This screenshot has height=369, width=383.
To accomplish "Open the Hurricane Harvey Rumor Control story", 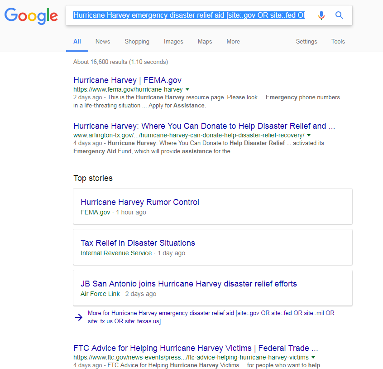I will [140, 202].
